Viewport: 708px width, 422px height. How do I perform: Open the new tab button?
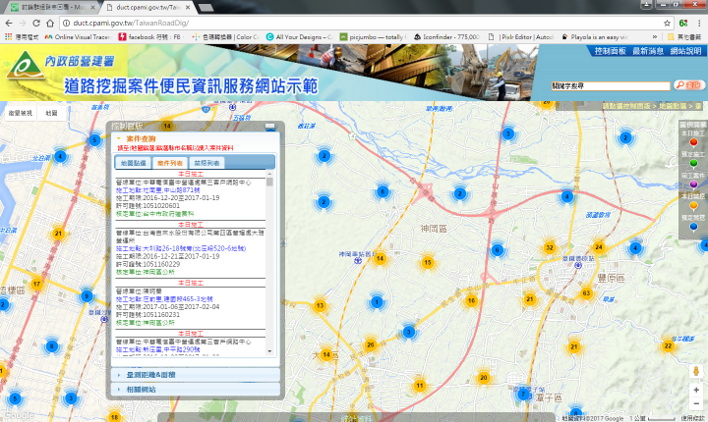point(206,7)
